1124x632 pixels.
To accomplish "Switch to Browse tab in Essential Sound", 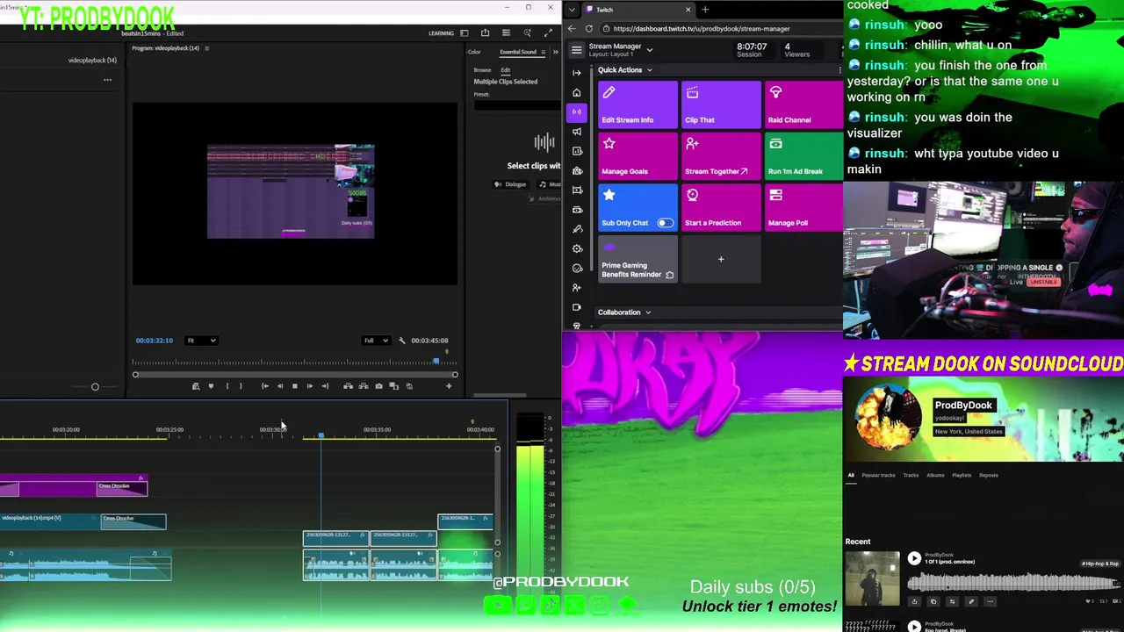I will (482, 70).
